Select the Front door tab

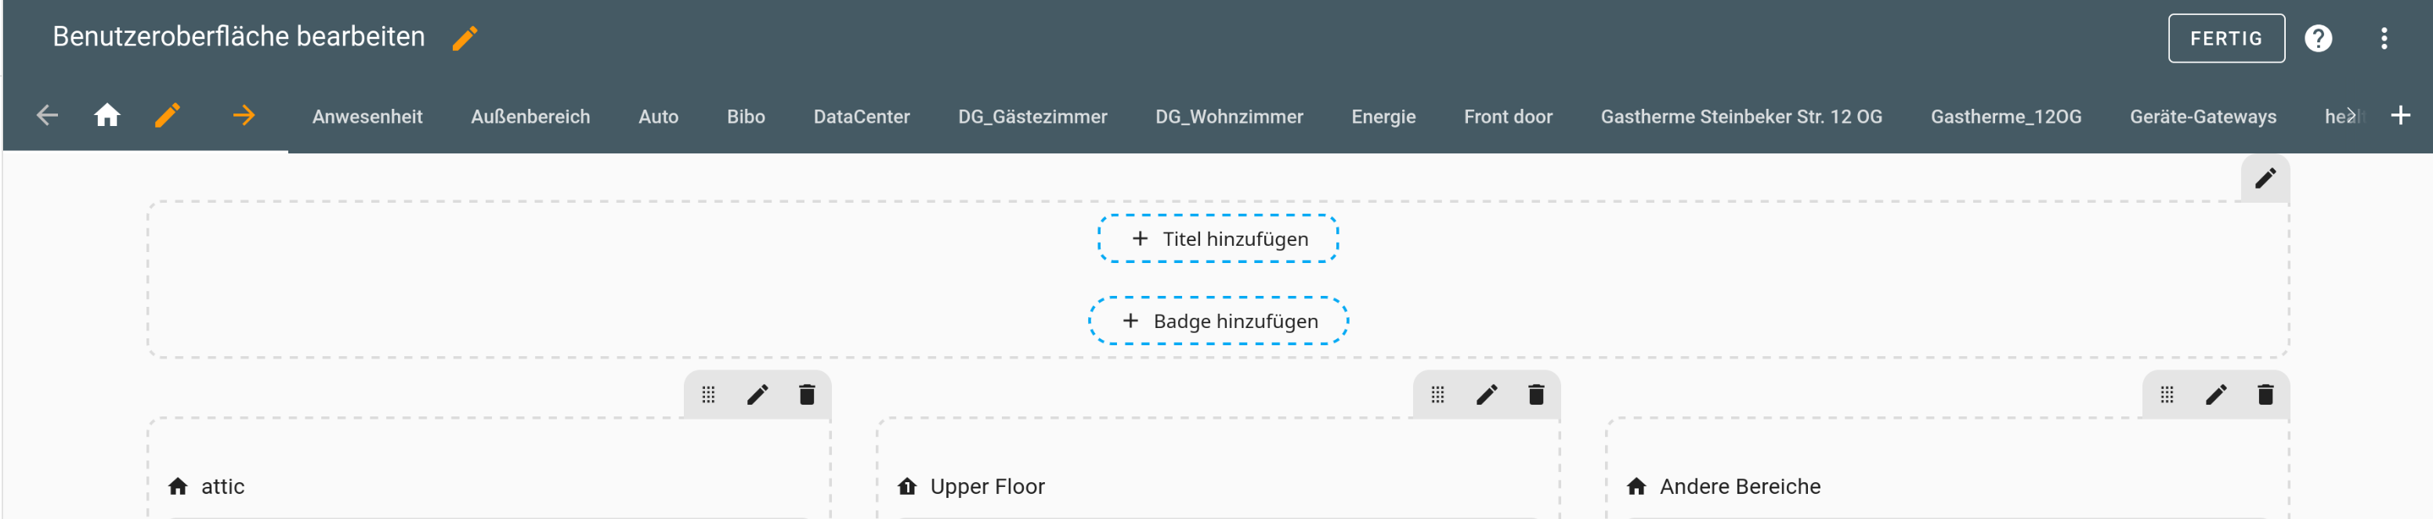(x=1507, y=117)
